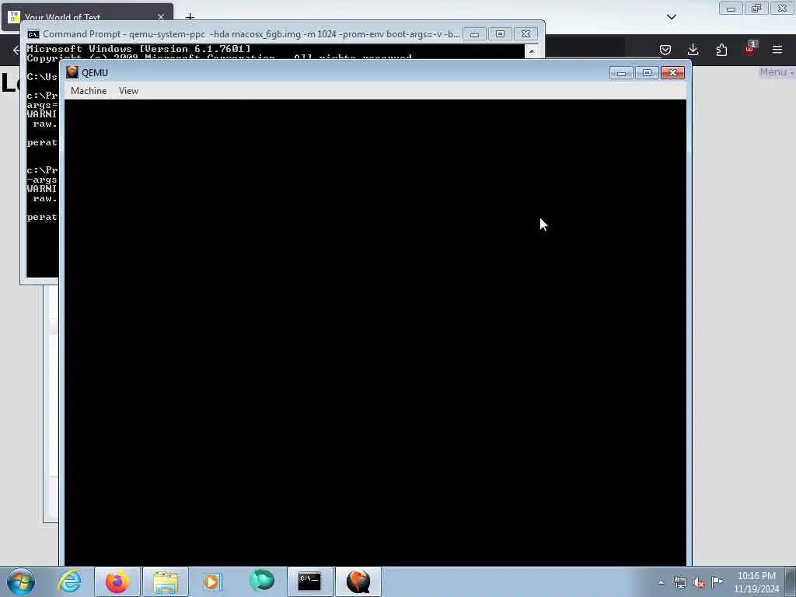This screenshot has width=796, height=597.
Task: Open the View menu in QEMU
Action: (x=128, y=91)
